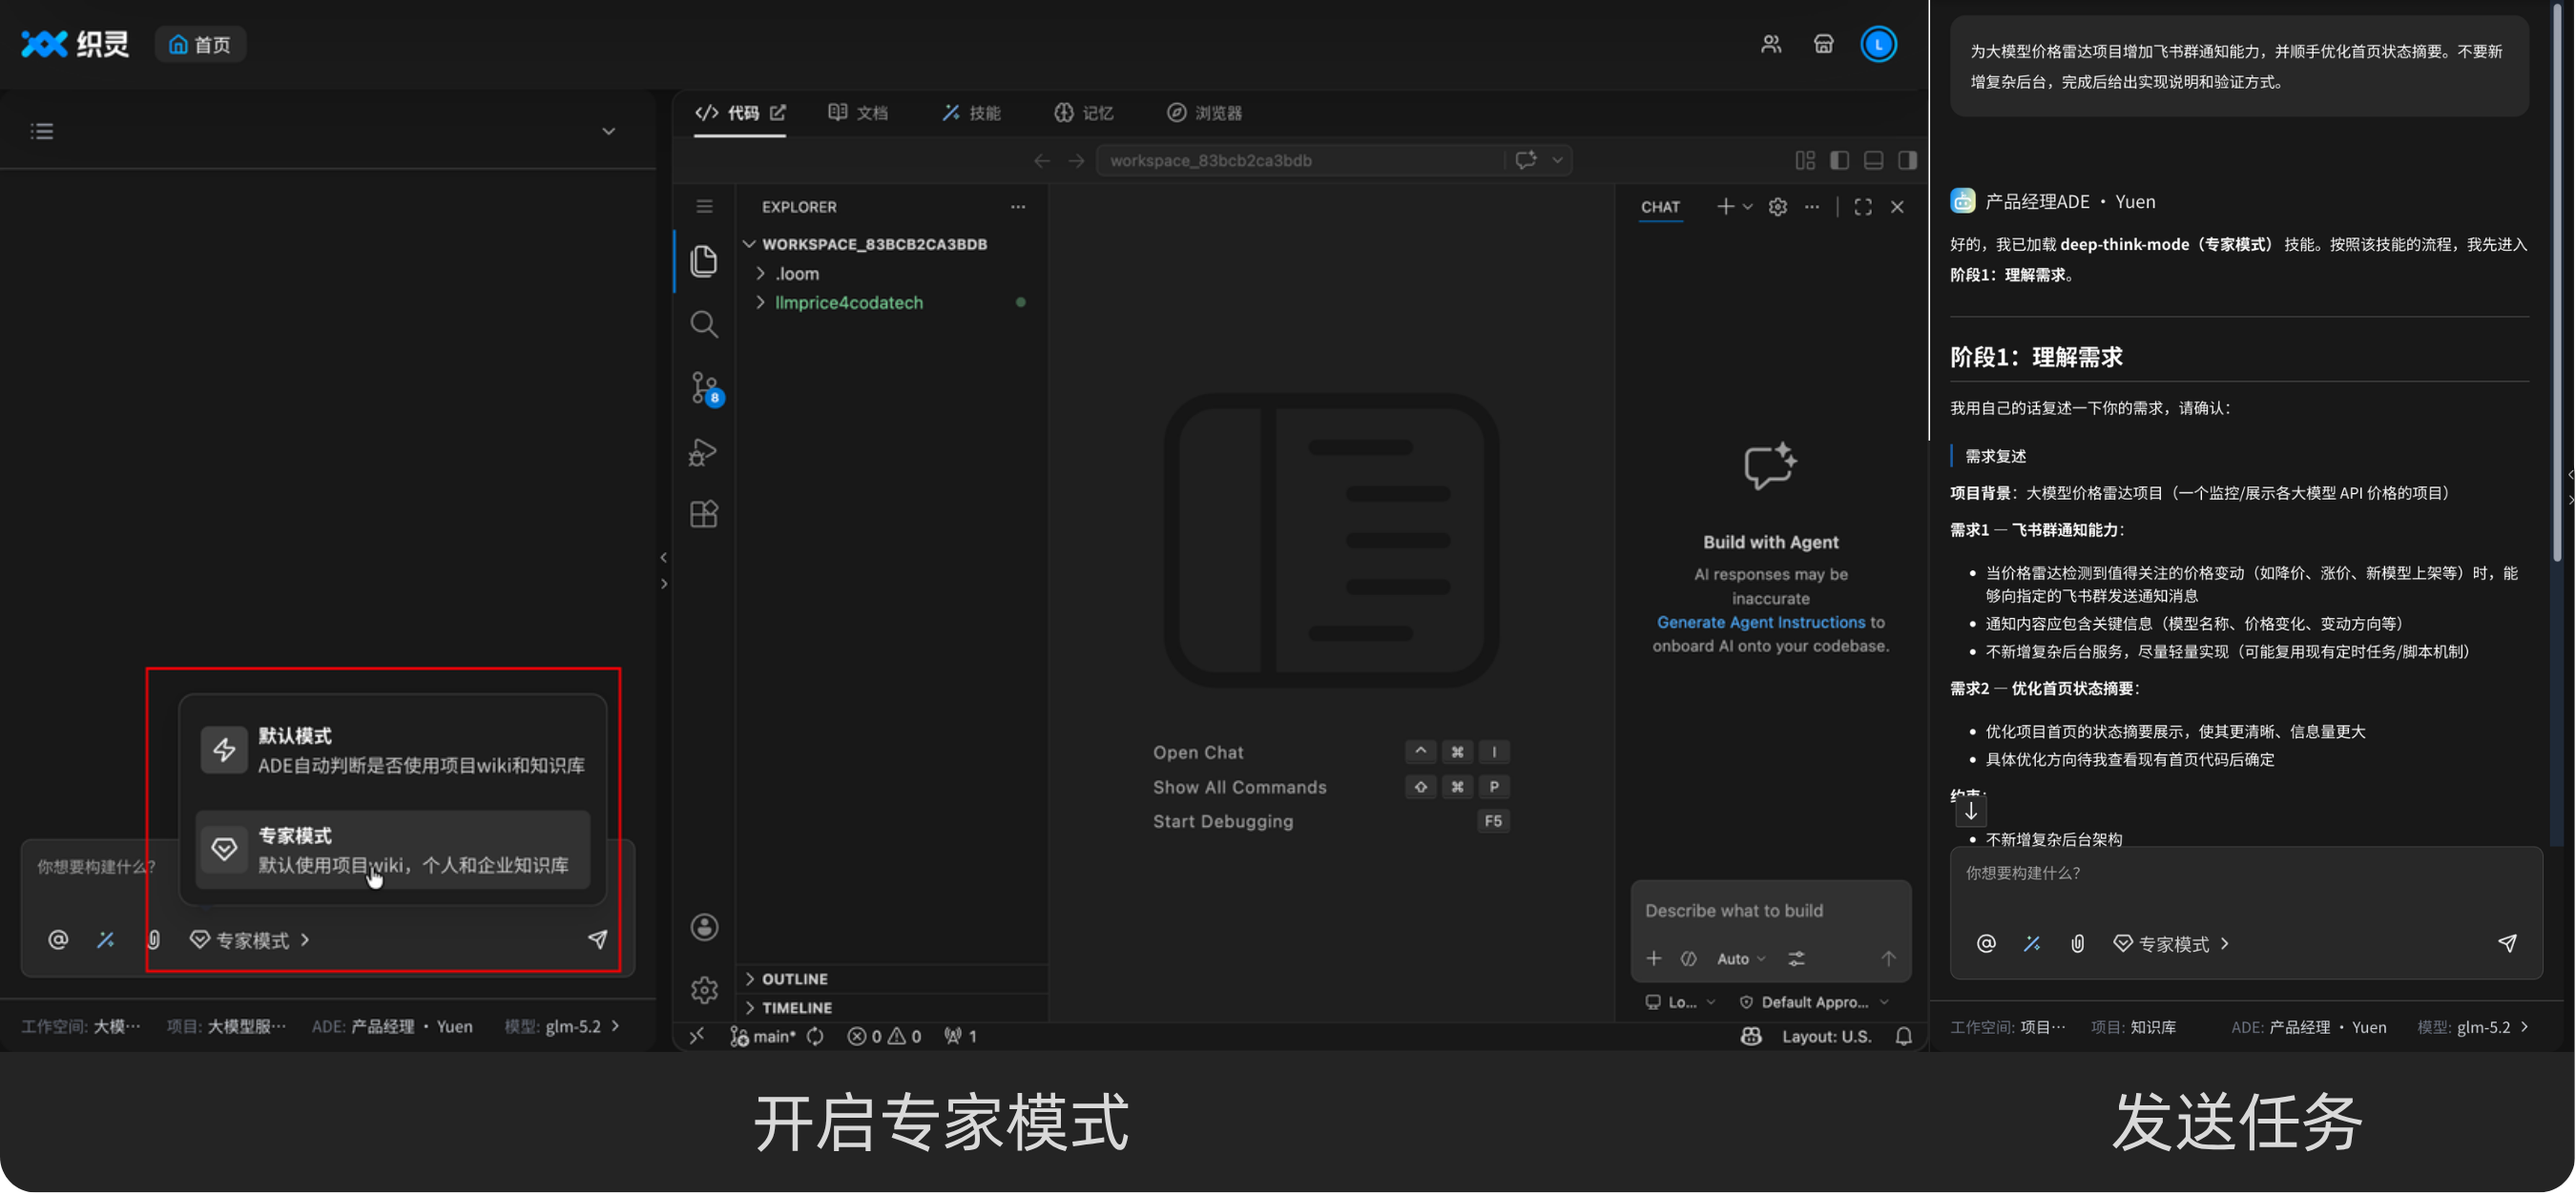Go back with the left arrow by the address bar
2576x1195 pixels.
tap(1042, 160)
